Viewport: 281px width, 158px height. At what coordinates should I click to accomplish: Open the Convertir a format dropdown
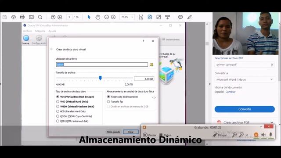click(245, 79)
